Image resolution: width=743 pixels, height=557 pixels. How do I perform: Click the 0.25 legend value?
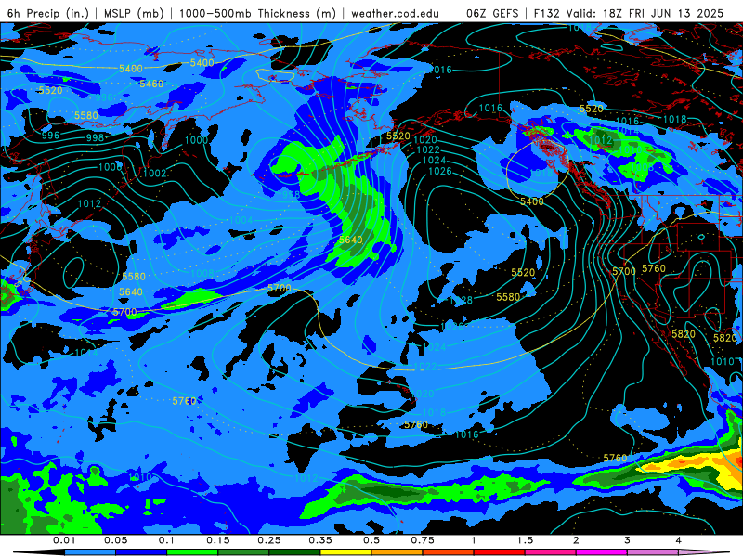(x=269, y=540)
